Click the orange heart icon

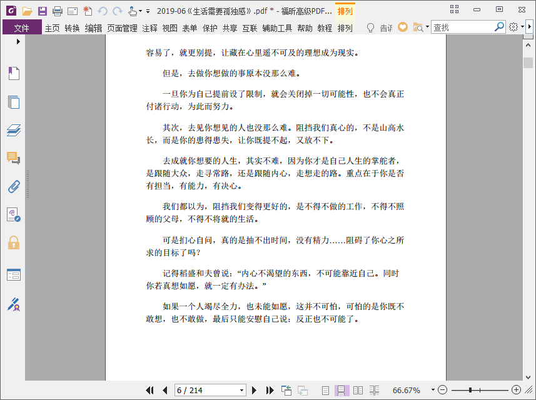[403, 27]
